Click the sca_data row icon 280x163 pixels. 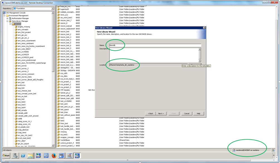point(58,76)
